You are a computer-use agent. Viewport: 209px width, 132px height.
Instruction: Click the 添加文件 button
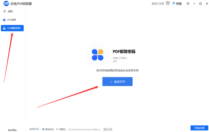[x=117, y=81]
